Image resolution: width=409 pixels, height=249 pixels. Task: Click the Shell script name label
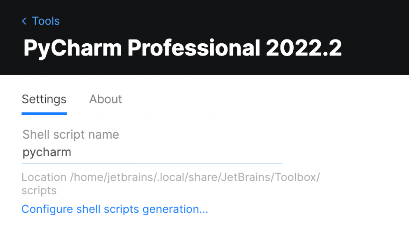(x=70, y=134)
